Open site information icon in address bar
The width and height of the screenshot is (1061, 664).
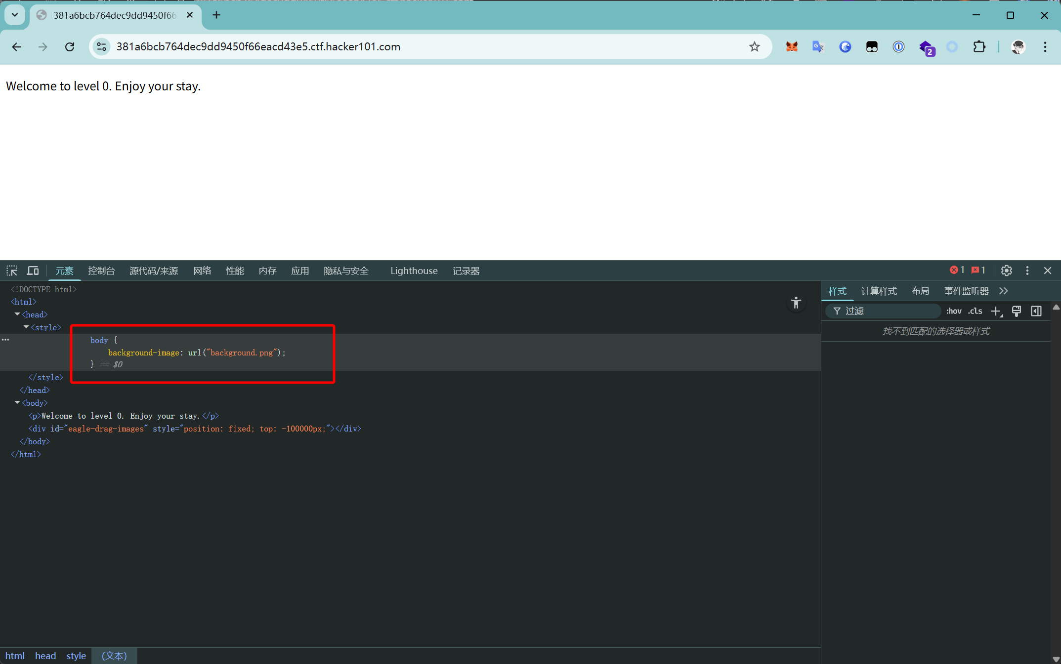(102, 47)
